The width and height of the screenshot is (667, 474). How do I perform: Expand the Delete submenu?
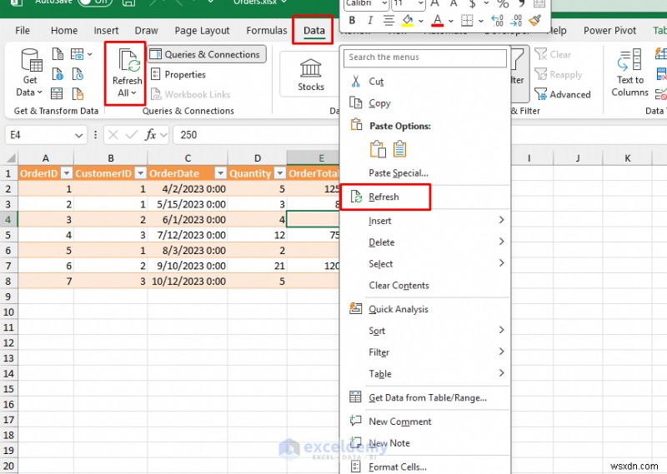pyautogui.click(x=425, y=242)
